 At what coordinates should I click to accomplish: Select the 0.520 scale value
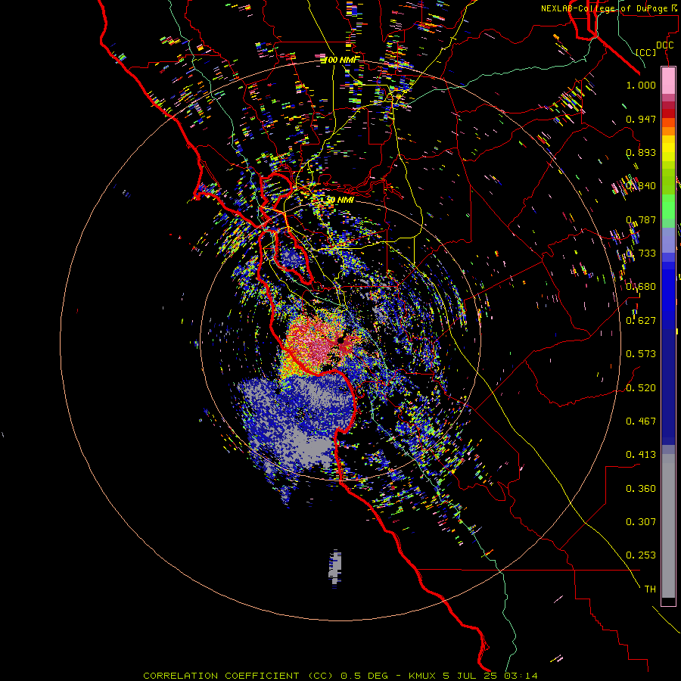click(641, 388)
